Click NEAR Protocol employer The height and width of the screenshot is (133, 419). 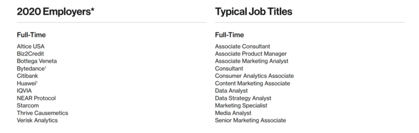click(36, 98)
